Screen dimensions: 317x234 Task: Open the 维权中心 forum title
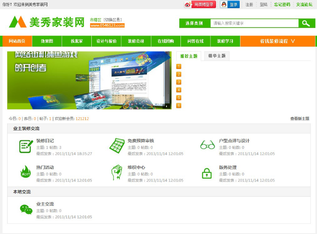pos(137,168)
